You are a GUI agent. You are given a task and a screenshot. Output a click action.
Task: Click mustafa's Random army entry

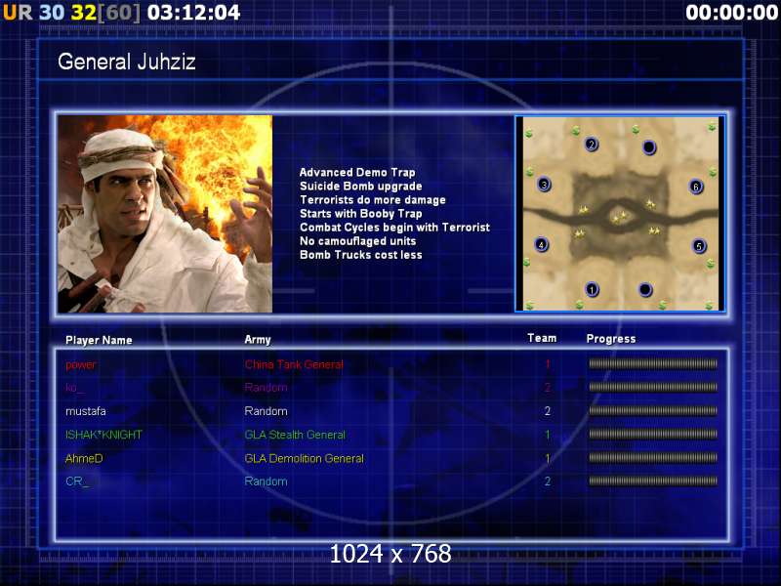tap(266, 411)
